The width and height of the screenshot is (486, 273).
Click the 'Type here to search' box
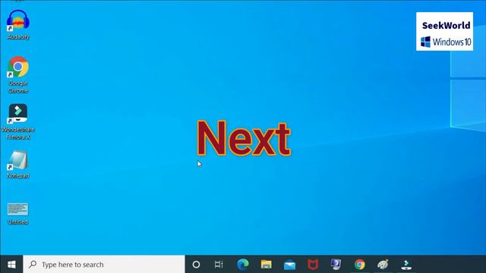pyautogui.click(x=104, y=265)
